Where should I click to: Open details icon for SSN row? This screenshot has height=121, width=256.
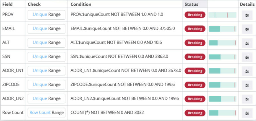[247, 57]
